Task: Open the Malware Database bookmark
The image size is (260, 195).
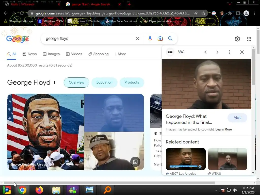Action: pos(19,21)
